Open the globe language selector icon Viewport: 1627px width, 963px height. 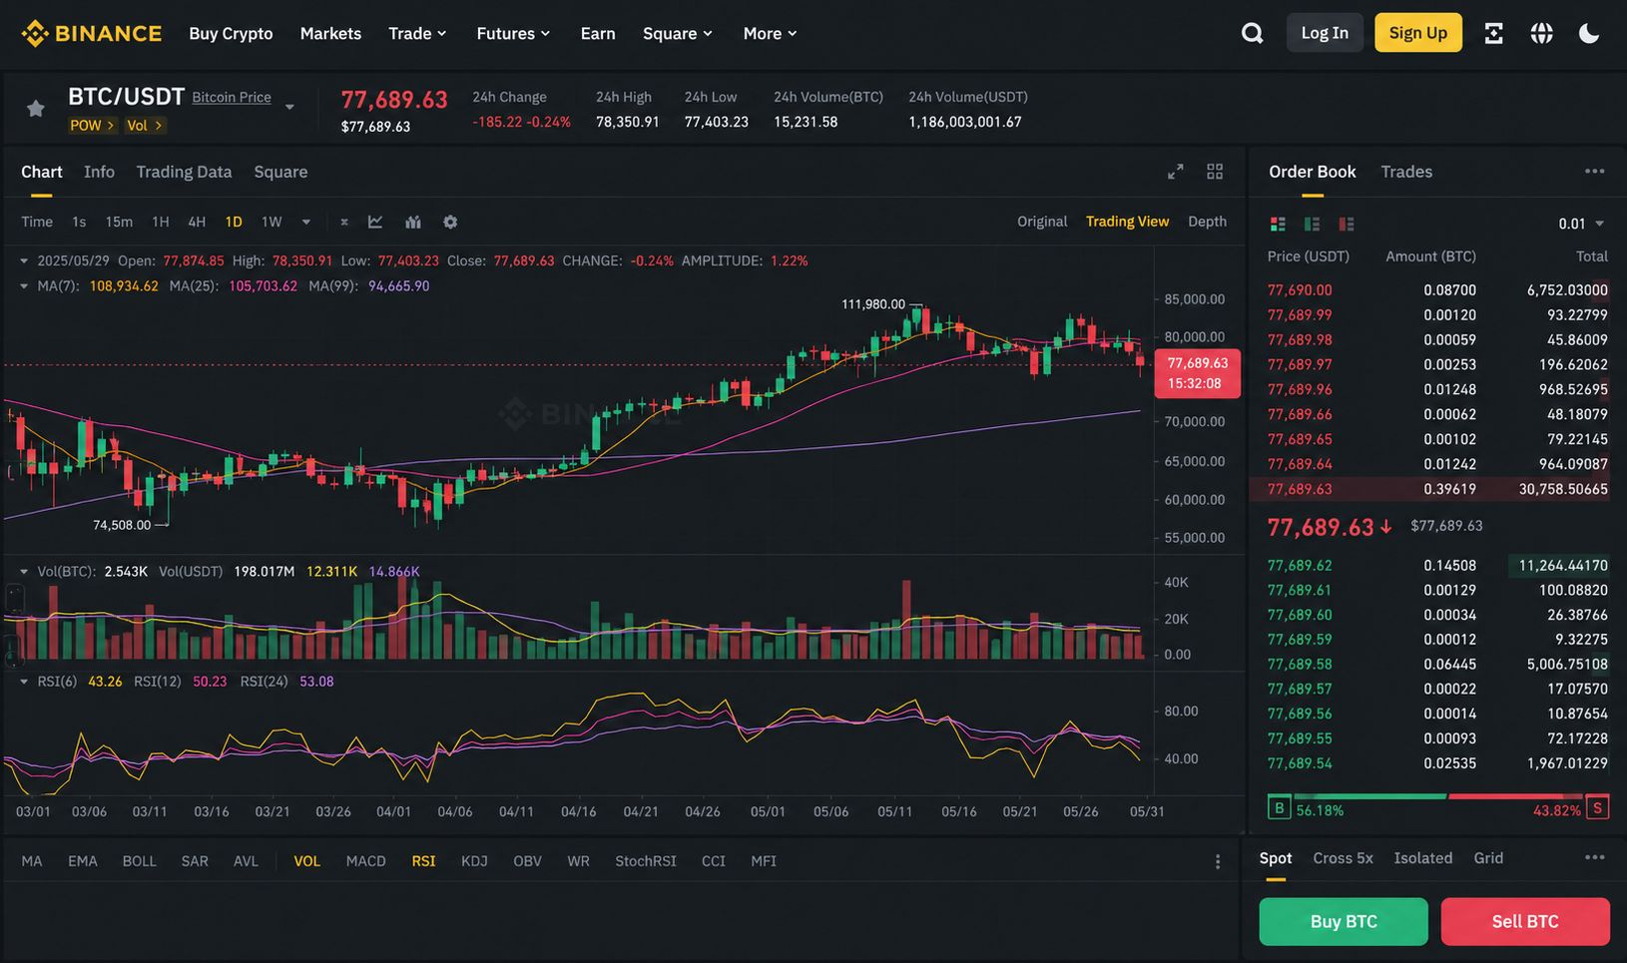tap(1541, 33)
